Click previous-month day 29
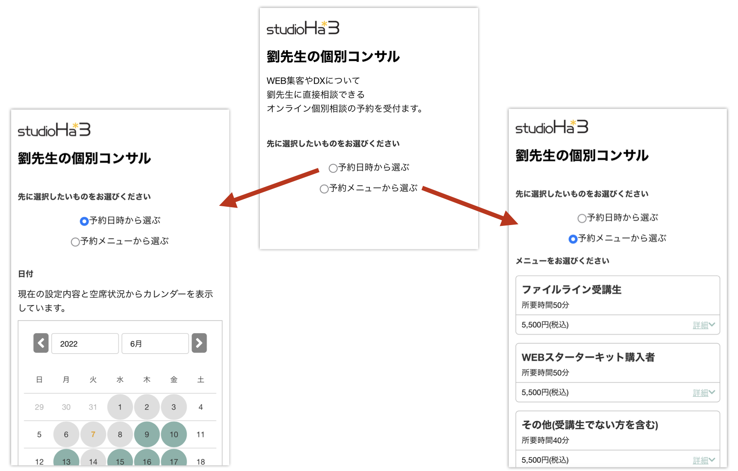 tap(39, 407)
